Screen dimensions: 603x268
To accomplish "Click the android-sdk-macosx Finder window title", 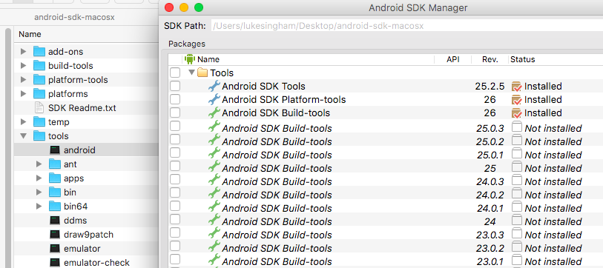I will pyautogui.click(x=74, y=17).
